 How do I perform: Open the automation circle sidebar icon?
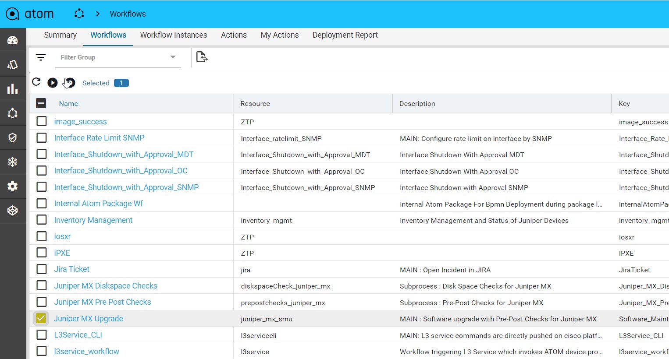[13, 113]
